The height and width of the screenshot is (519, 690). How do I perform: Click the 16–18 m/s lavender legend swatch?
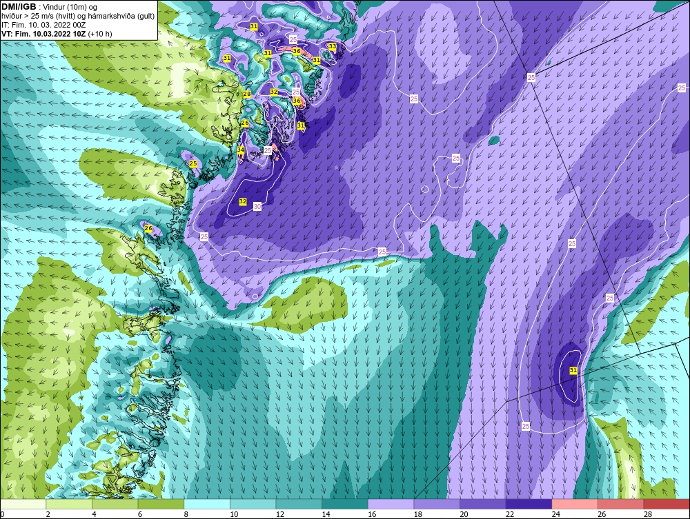(x=391, y=504)
